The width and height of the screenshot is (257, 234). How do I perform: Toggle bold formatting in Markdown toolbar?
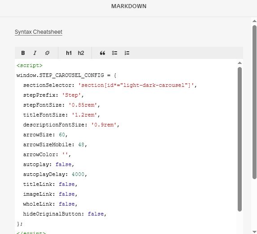pyautogui.click(x=23, y=53)
